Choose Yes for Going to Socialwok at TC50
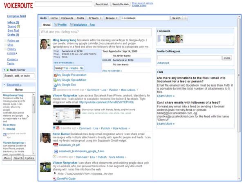The image size is (246, 184). [x=66, y=68]
